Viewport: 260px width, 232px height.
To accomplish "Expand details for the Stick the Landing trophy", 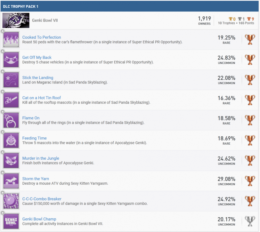I will click(2, 72).
